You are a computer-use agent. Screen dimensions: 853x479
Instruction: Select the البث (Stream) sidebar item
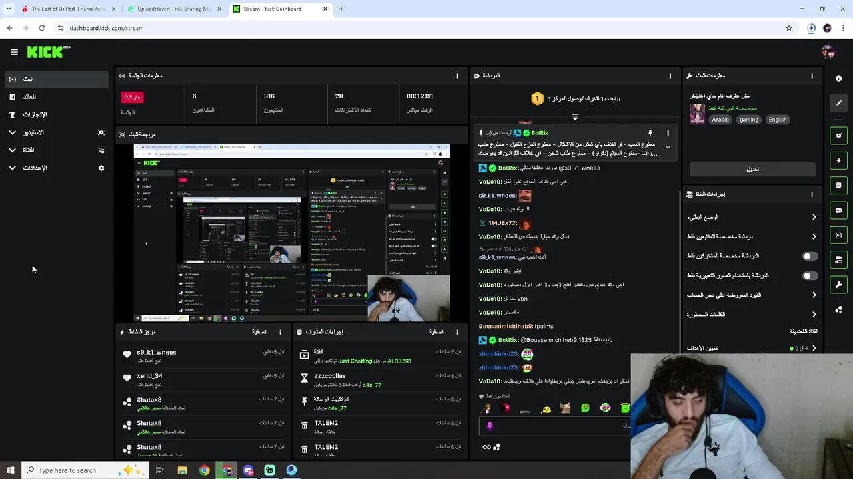56,79
